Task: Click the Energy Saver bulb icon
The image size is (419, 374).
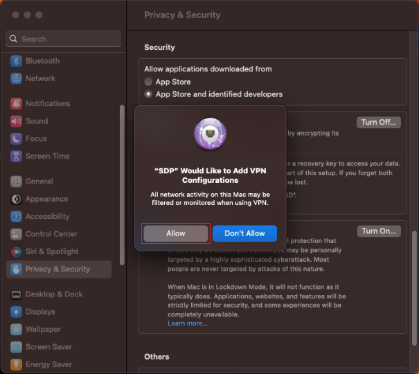Action: click(x=16, y=364)
